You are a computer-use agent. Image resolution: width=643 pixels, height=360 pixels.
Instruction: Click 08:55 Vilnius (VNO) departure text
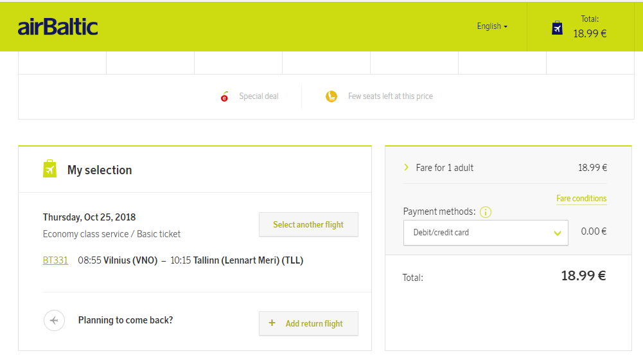coord(118,260)
